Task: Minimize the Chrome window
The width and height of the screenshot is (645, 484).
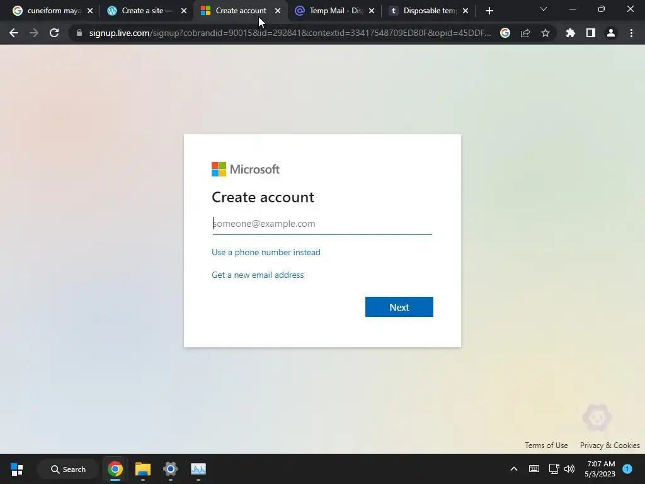Action: [572, 9]
